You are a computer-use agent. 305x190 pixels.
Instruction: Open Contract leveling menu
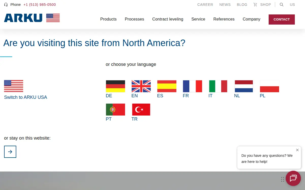[168, 19]
